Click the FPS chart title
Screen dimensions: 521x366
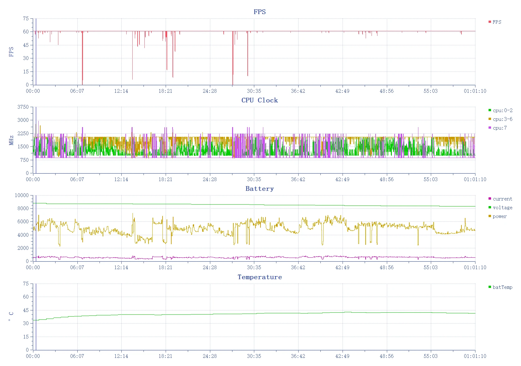click(260, 12)
